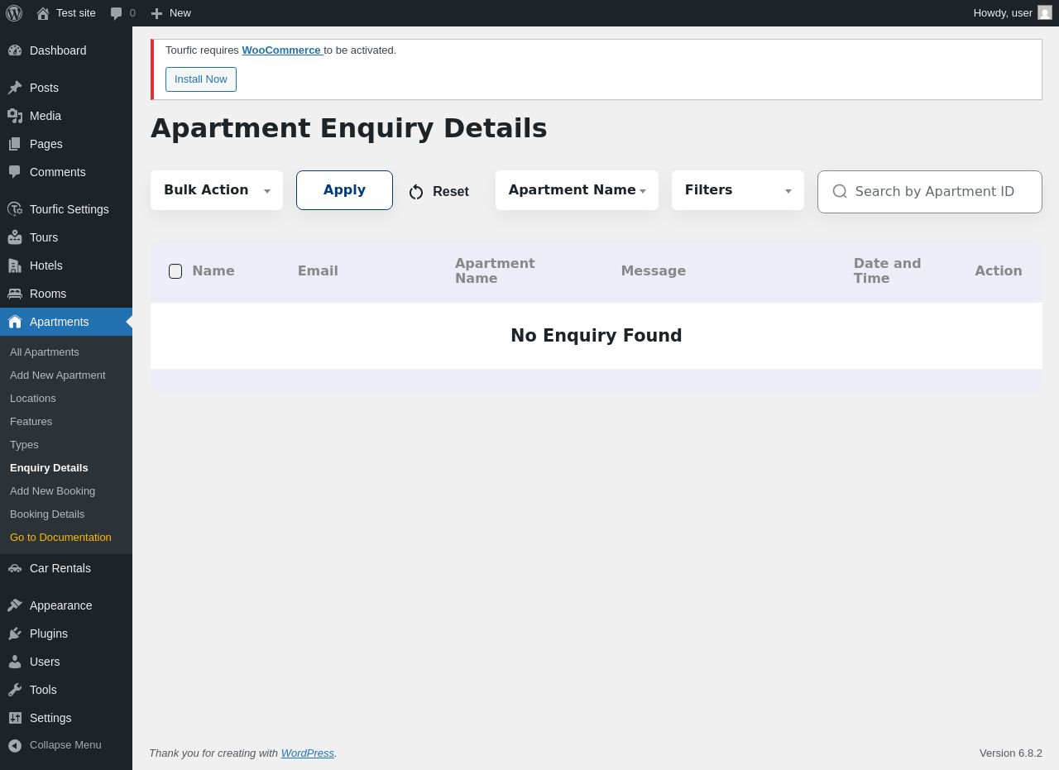Open Add New Apartment submenu item
Image resolution: width=1059 pixels, height=770 pixels.
(58, 375)
